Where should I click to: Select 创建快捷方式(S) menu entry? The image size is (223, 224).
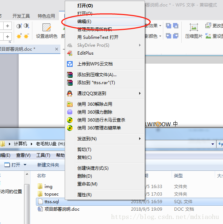[93, 168]
